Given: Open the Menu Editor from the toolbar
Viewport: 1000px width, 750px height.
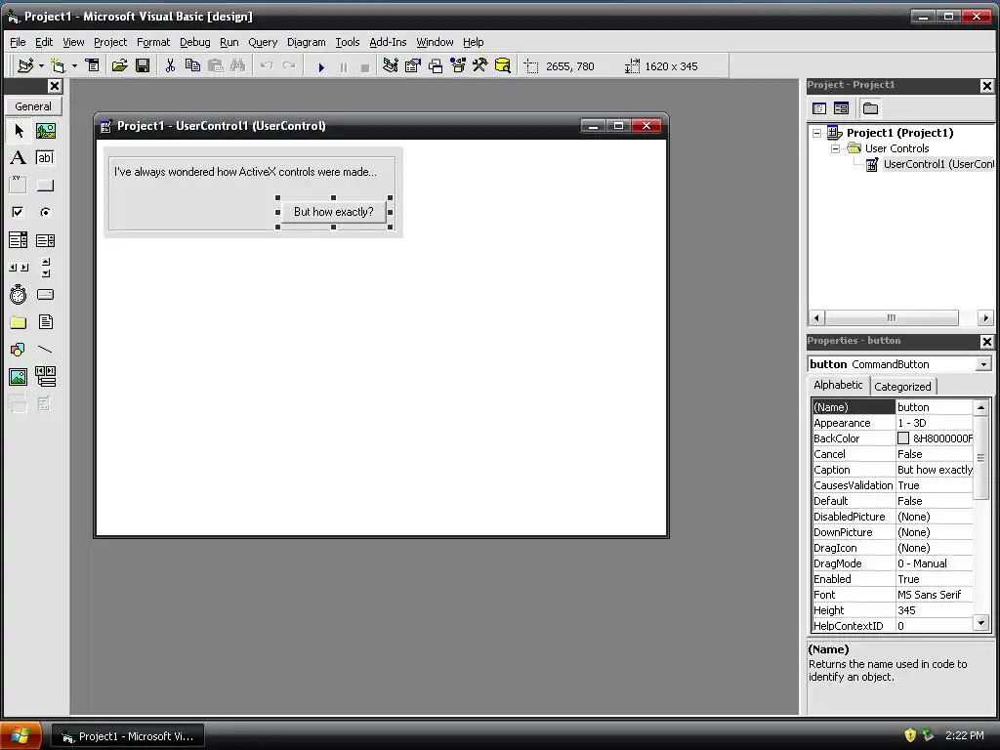Looking at the screenshot, I should click(x=93, y=65).
